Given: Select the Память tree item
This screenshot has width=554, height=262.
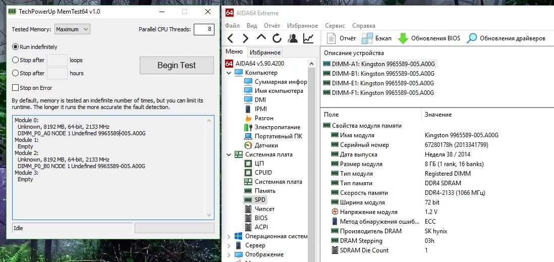Looking at the screenshot, I should pyautogui.click(x=260, y=191).
